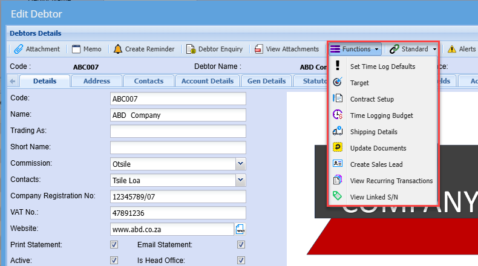478x266 pixels.
Task: Select Target from Functions menu
Action: [382, 83]
